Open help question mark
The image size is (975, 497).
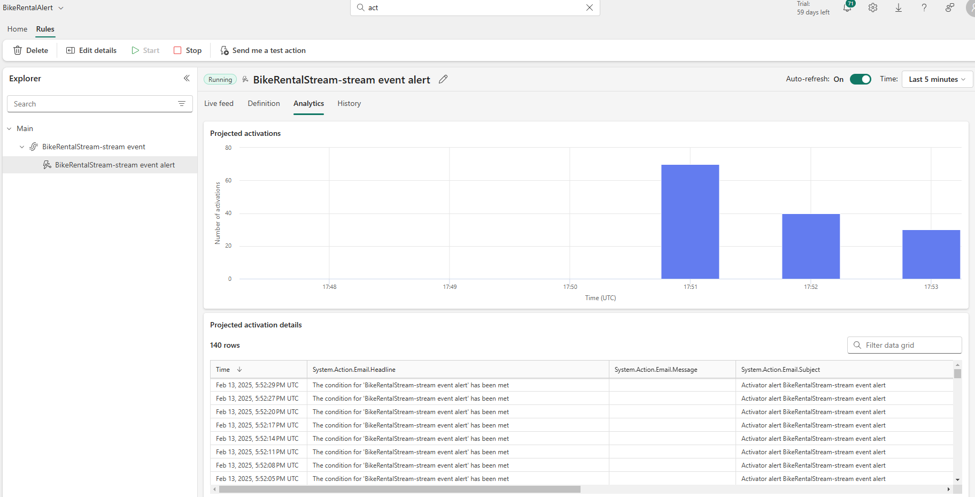click(924, 7)
